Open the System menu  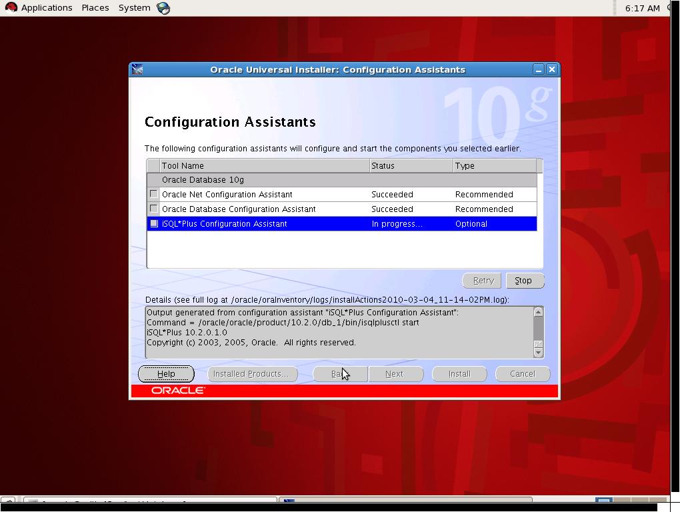[134, 8]
